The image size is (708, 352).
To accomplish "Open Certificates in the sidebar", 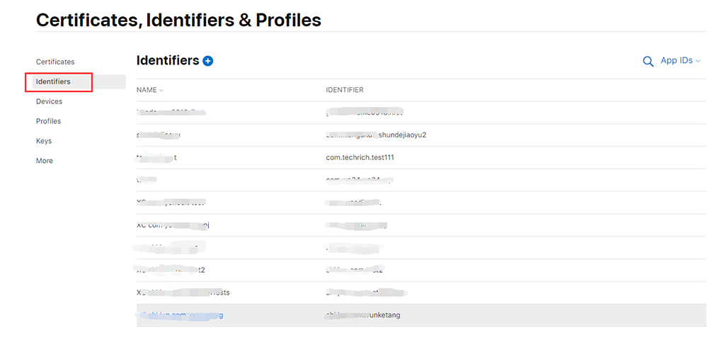I will pos(55,62).
